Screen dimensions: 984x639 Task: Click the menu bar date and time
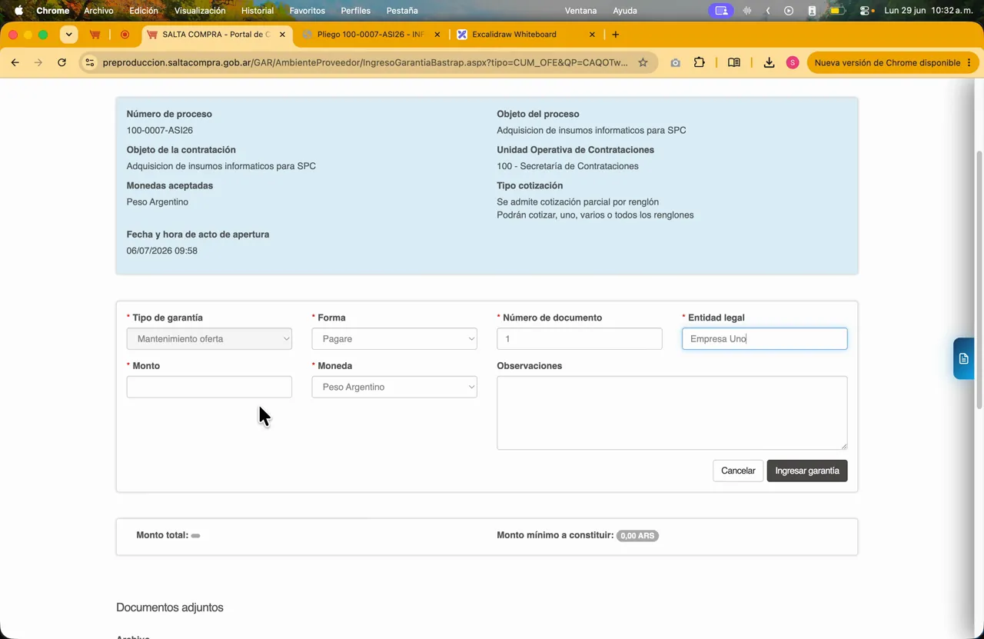pos(929,11)
